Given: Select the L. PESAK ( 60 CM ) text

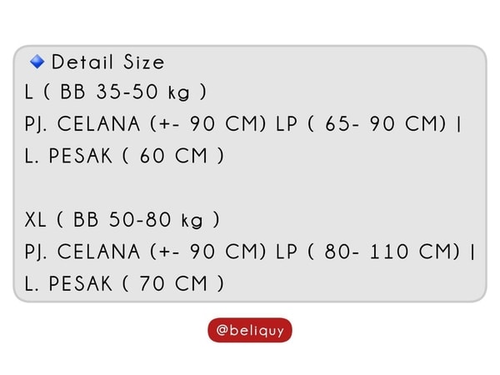Looking at the screenshot, I should pyautogui.click(x=124, y=156).
